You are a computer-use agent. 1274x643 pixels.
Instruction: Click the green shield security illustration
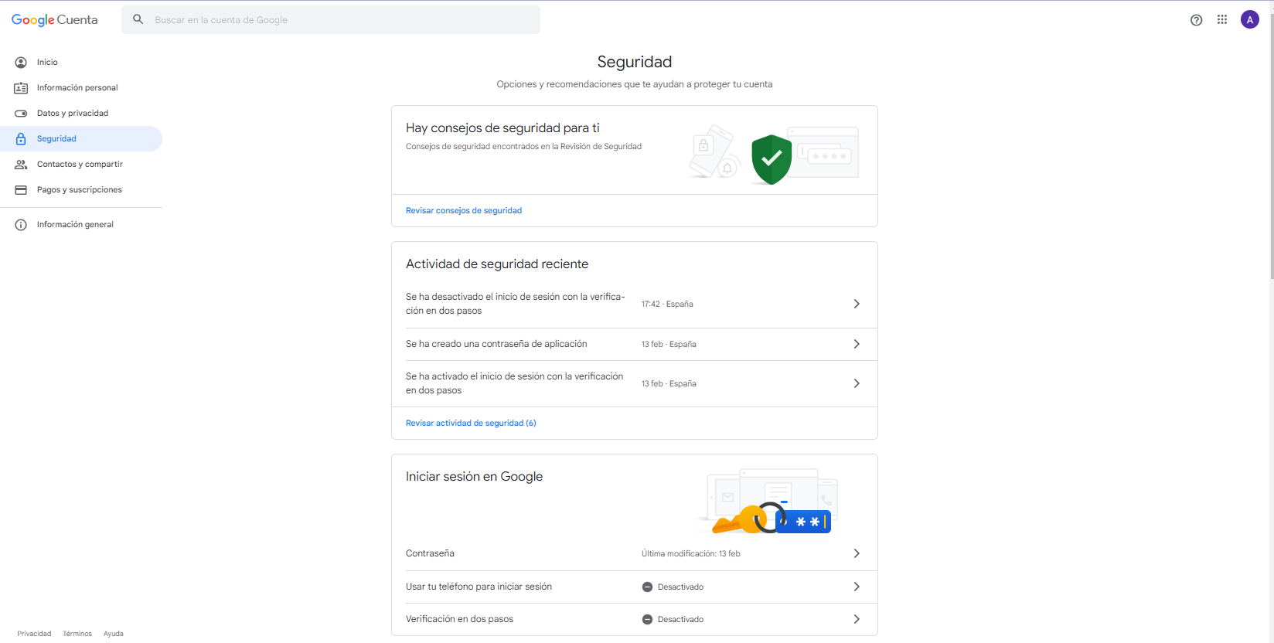coord(771,159)
